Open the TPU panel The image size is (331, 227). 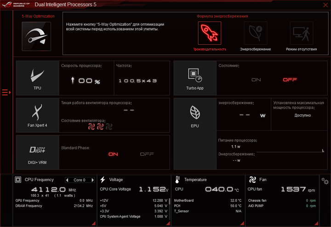tap(38, 78)
